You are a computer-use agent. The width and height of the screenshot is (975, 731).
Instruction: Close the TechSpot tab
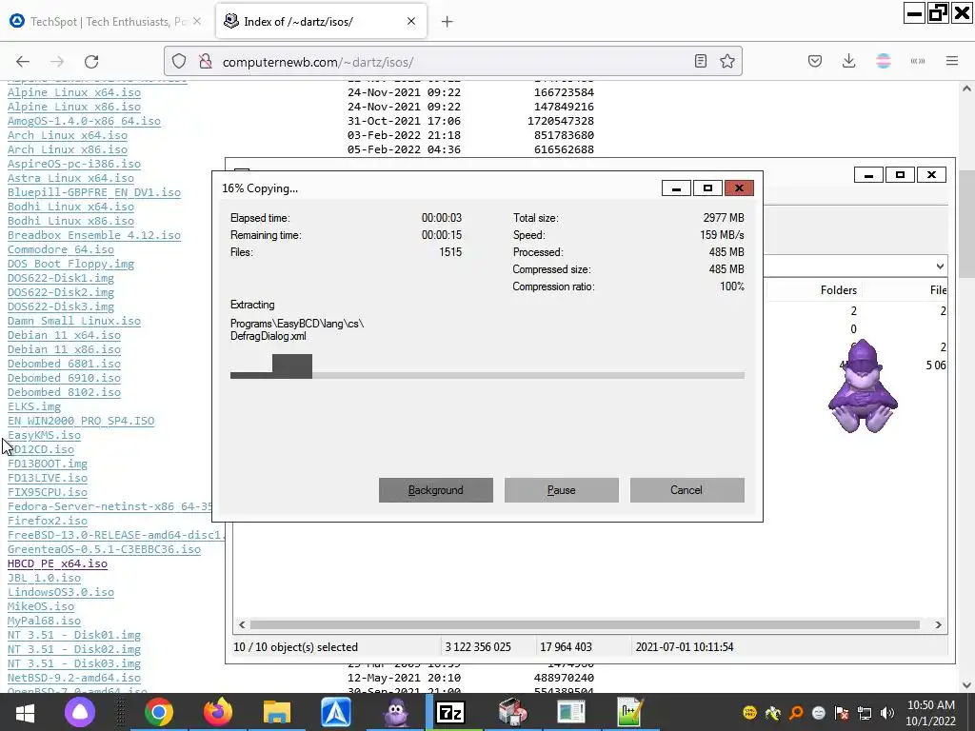[x=196, y=21]
